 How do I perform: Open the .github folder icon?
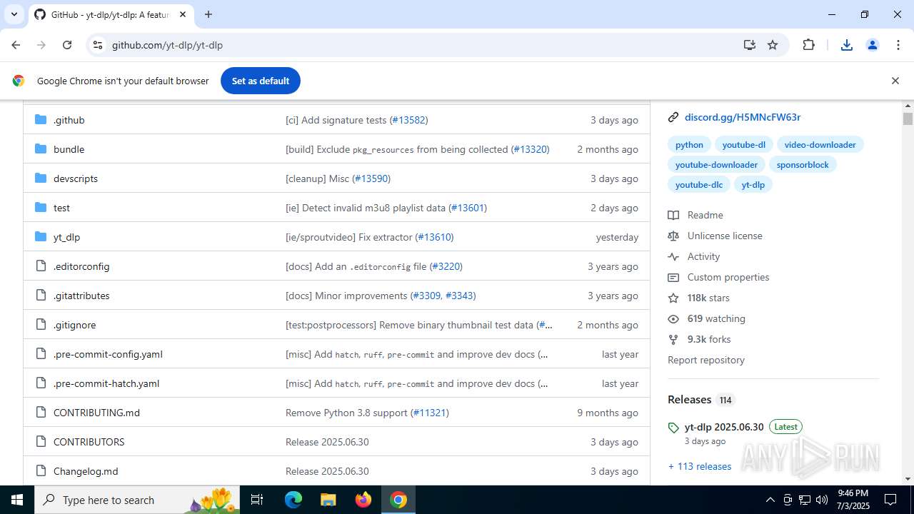41,120
